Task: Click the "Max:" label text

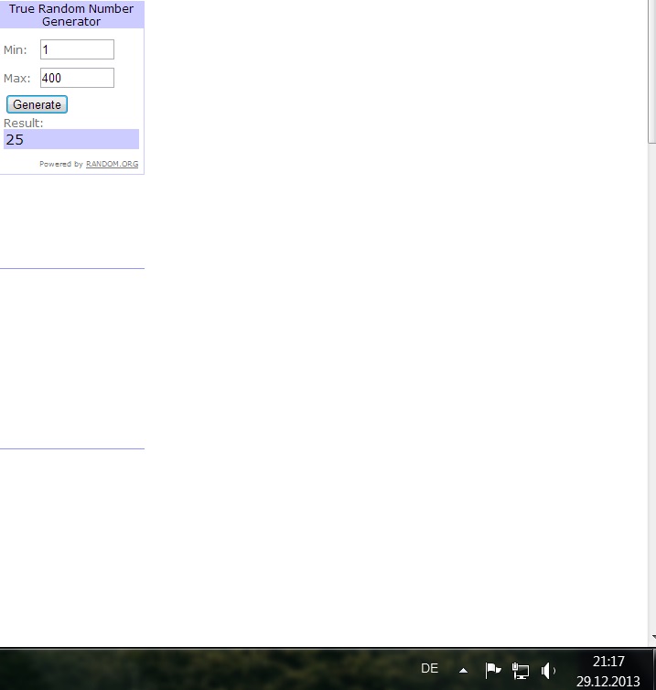Action: tap(16, 79)
